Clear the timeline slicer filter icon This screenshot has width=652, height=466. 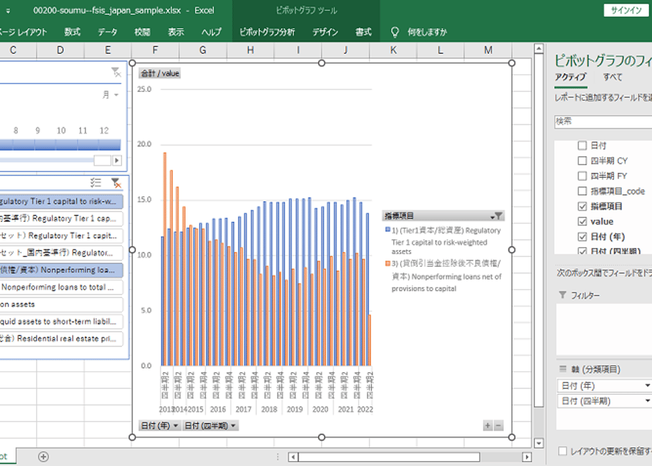tap(116, 72)
